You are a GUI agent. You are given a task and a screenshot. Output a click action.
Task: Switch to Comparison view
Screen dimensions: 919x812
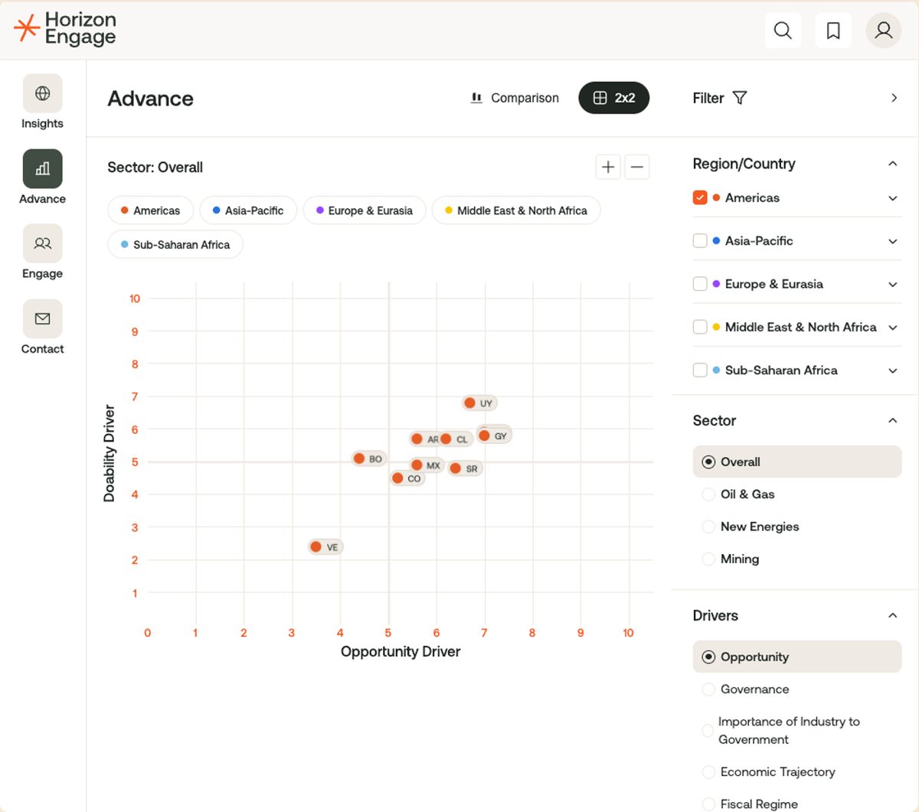point(515,98)
